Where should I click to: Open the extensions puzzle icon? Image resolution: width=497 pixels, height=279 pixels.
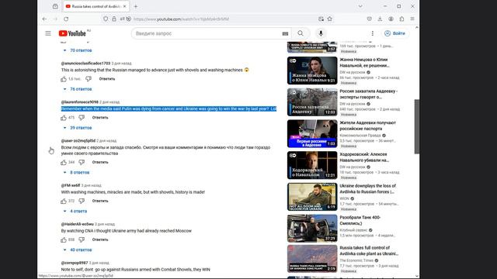401,19
